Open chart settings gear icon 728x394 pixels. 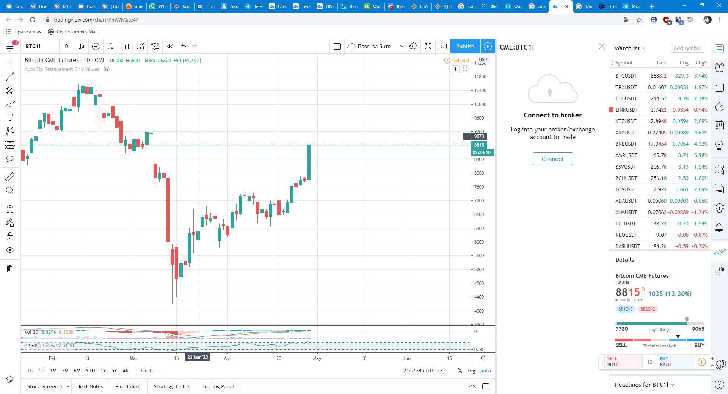tap(413, 46)
